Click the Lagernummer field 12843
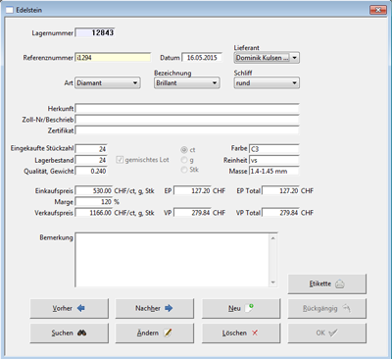392x359 pixels. (x=95, y=32)
